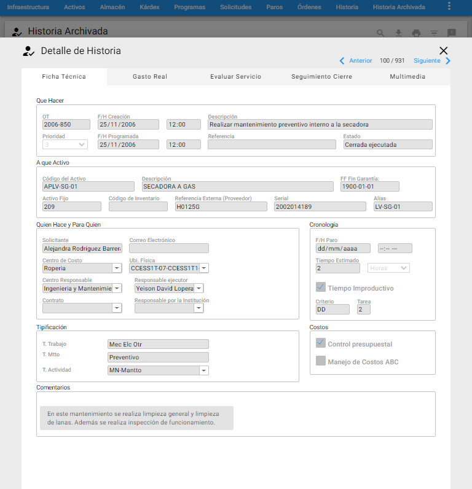Click the Estado field Cerrada ejecutada

coord(388,144)
